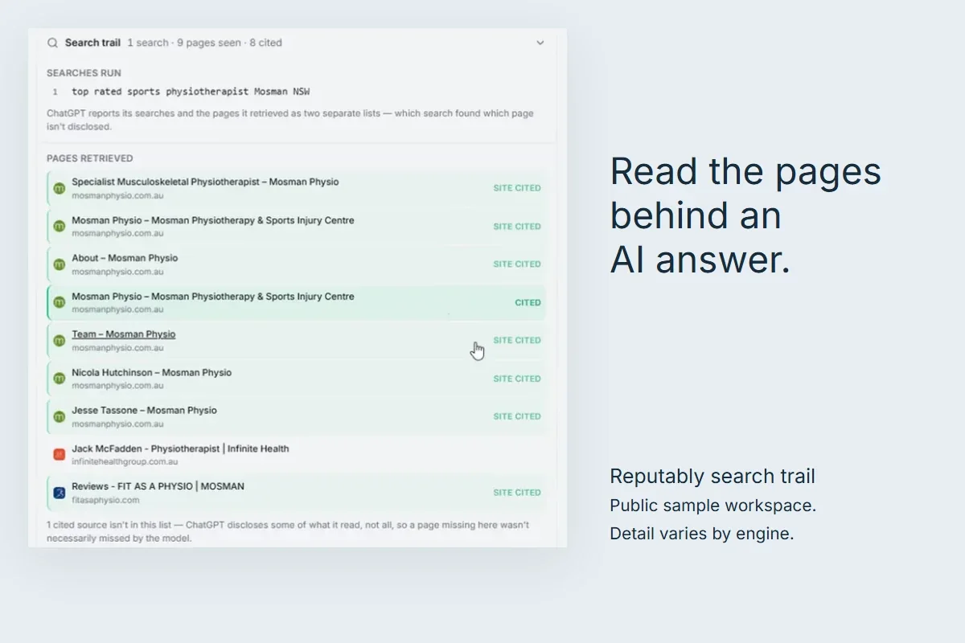The image size is (965, 643).
Task: Click the 'SEARCHES RUN' heading
Action: click(84, 73)
